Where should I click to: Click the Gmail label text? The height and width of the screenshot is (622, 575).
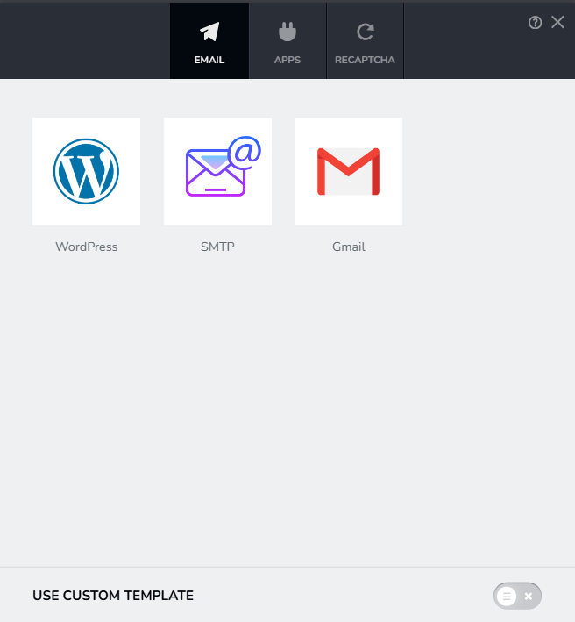click(349, 247)
